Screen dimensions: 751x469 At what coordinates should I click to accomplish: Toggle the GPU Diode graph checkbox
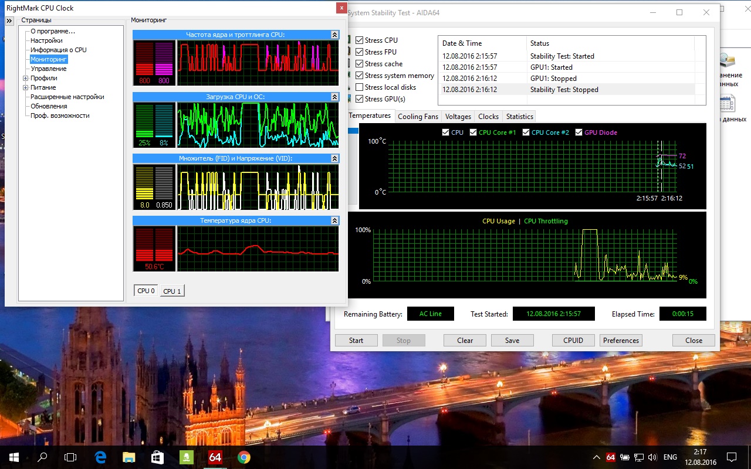click(579, 132)
